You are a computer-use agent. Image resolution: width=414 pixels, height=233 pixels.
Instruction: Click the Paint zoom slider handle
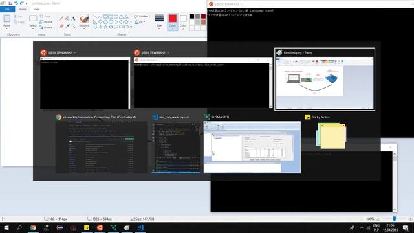[394, 219]
